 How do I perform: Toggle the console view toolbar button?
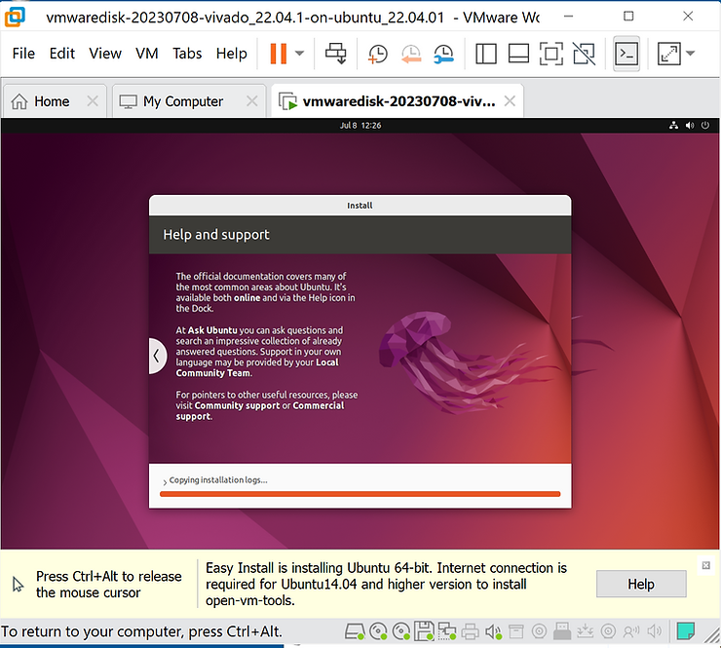pyautogui.click(x=626, y=54)
